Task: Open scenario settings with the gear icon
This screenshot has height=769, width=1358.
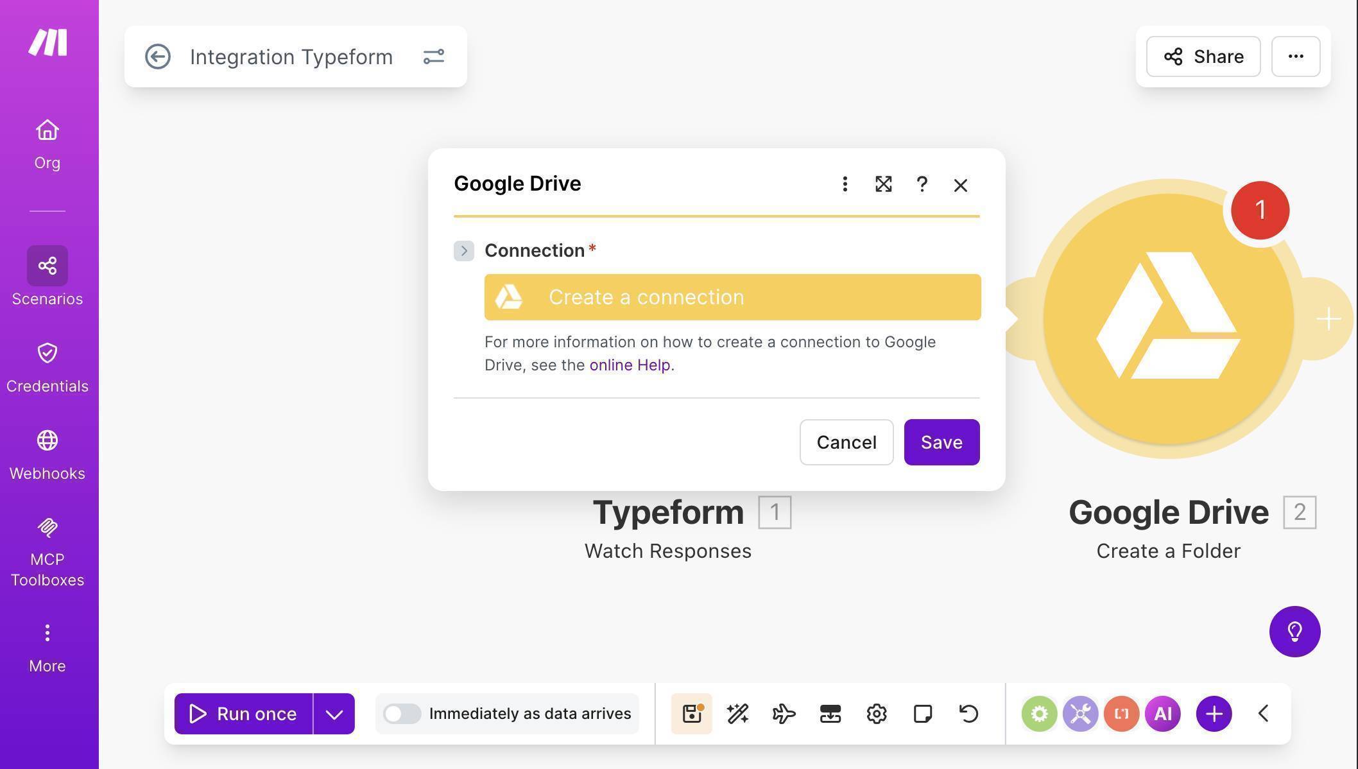Action: click(877, 713)
